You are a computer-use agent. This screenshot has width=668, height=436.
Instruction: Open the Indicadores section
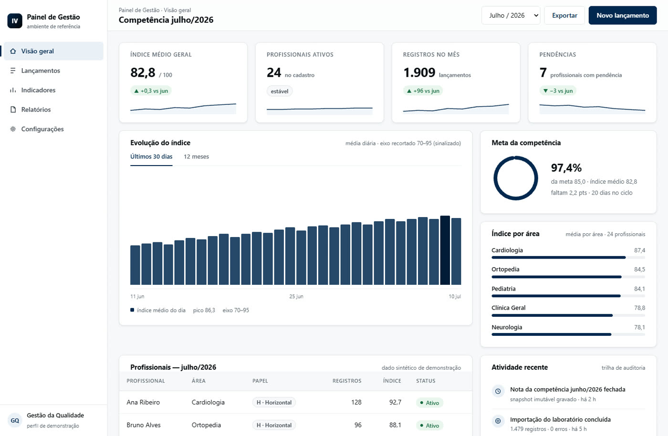point(53,90)
